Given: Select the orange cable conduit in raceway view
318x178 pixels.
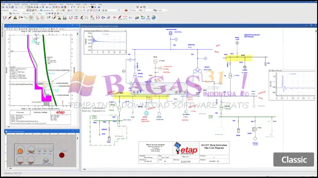Looking at the screenshot, I should pyautogui.click(x=20, y=151).
